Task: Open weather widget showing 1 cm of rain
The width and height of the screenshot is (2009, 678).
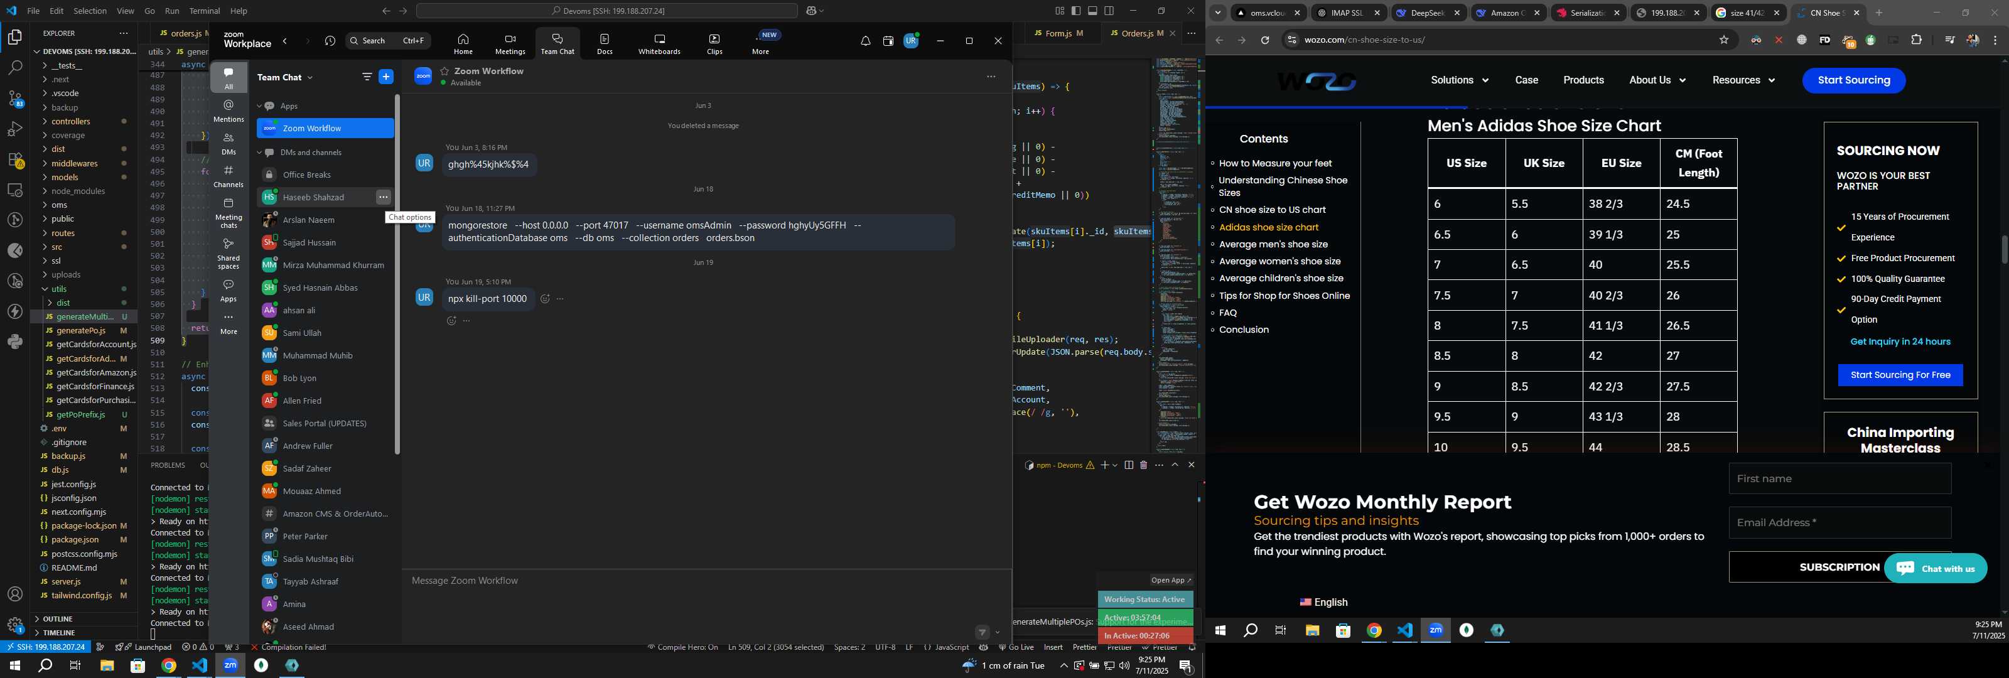Action: click(x=1003, y=665)
